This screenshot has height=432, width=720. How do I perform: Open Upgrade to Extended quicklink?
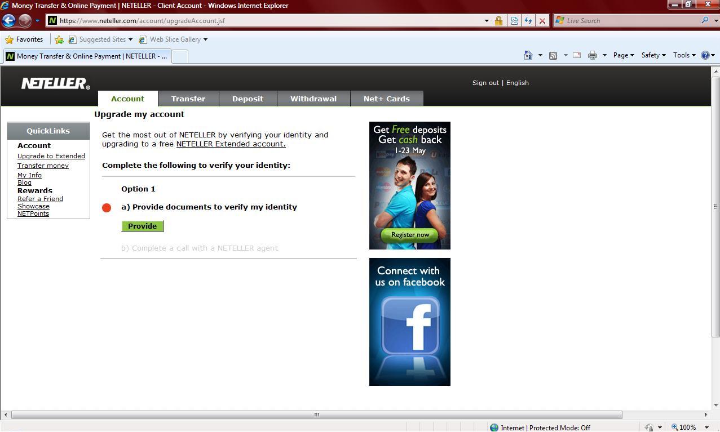click(x=51, y=156)
